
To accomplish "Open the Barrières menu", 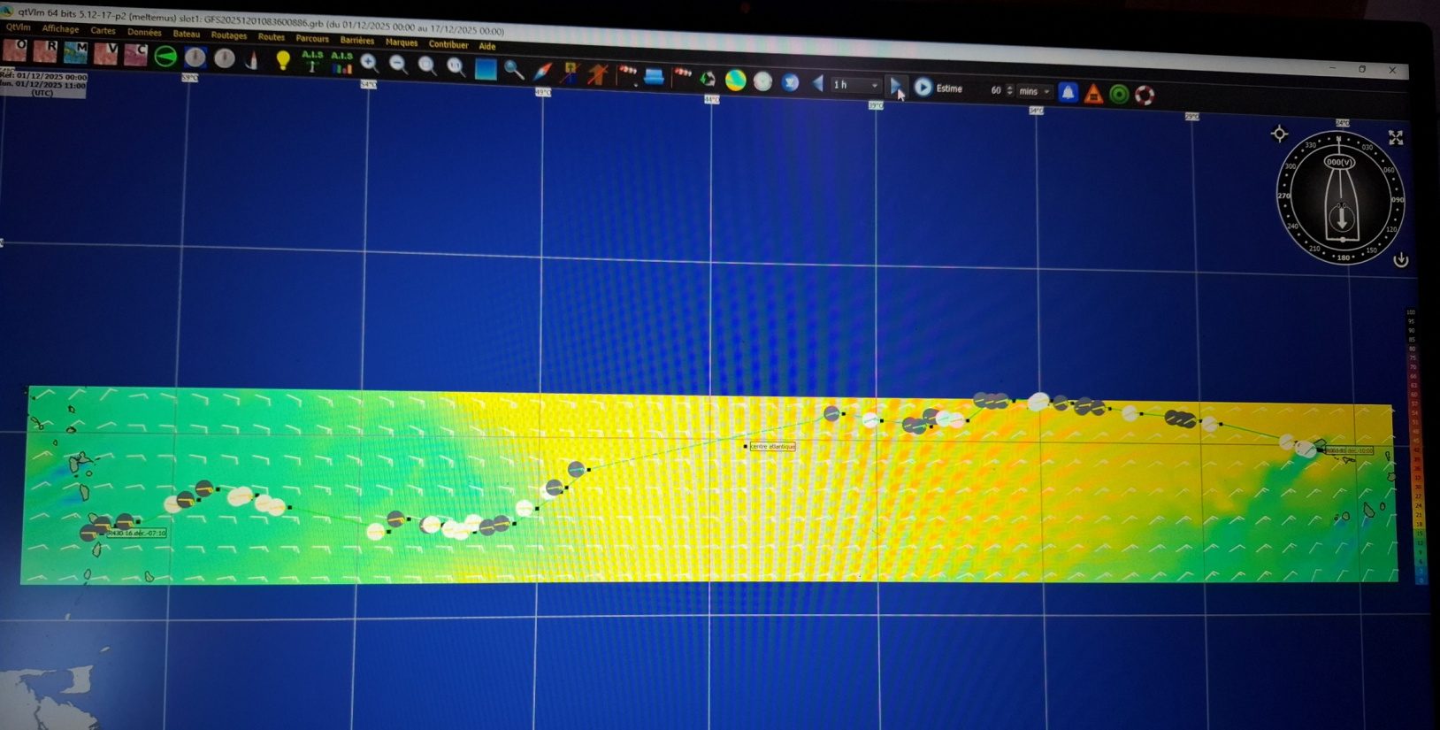I will (x=356, y=40).
